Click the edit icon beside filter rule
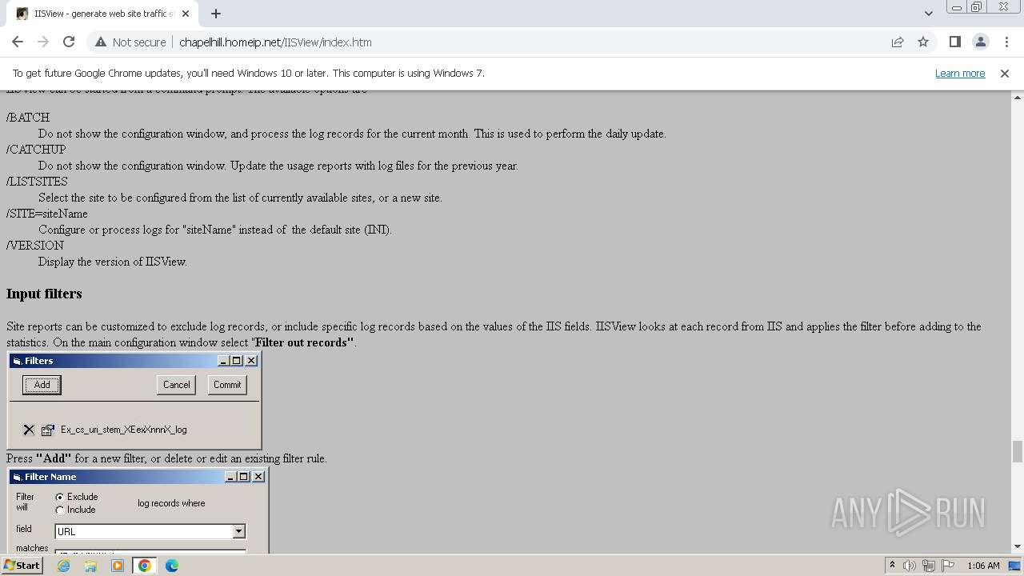Screen dimensions: 1024x576 tap(48, 430)
